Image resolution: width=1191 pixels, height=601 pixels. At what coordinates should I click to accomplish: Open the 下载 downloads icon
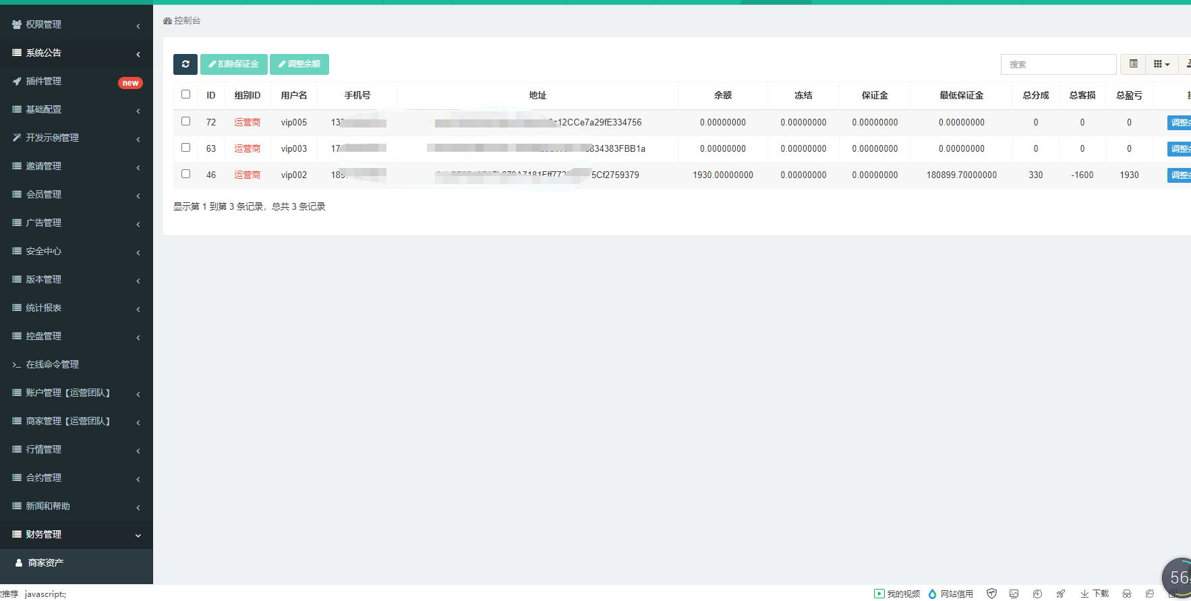pos(1095,594)
